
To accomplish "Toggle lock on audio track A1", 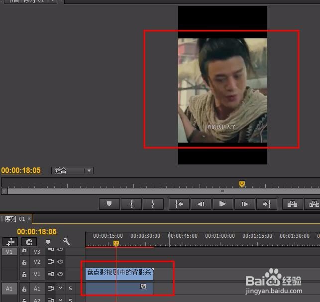I will pyautogui.click(x=24, y=289).
